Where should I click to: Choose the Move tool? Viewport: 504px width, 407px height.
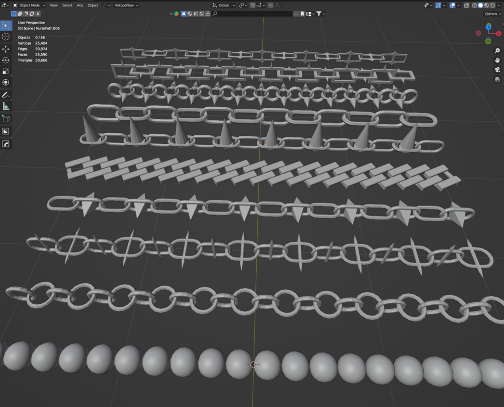[x=6, y=49]
